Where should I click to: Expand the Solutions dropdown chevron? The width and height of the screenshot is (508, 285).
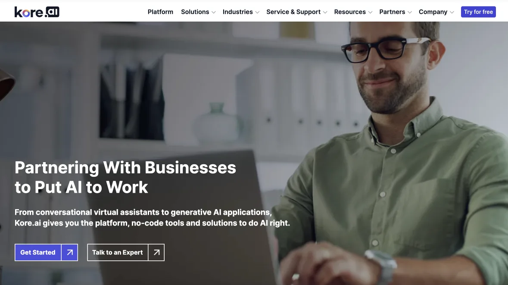(214, 13)
